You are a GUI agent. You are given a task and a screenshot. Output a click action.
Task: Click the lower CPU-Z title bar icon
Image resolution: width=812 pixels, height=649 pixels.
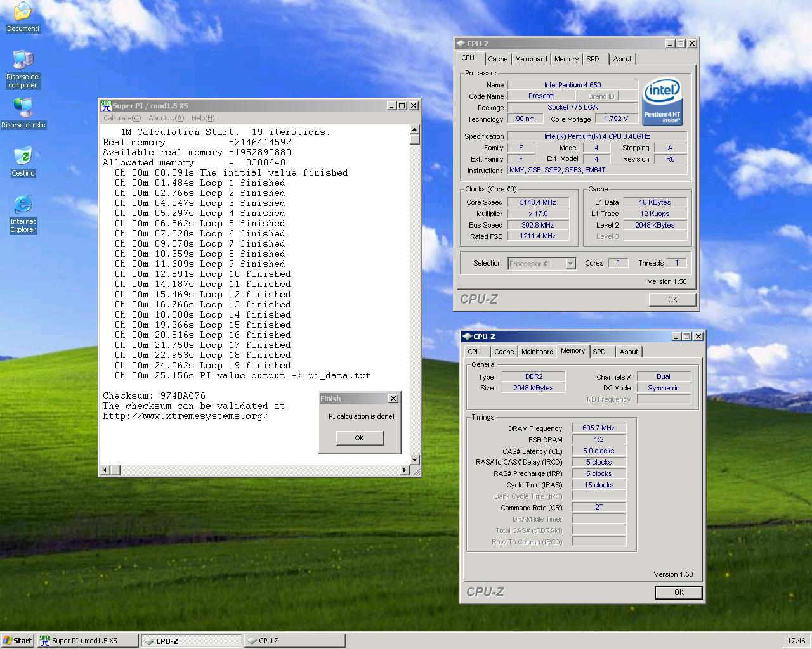coord(467,337)
